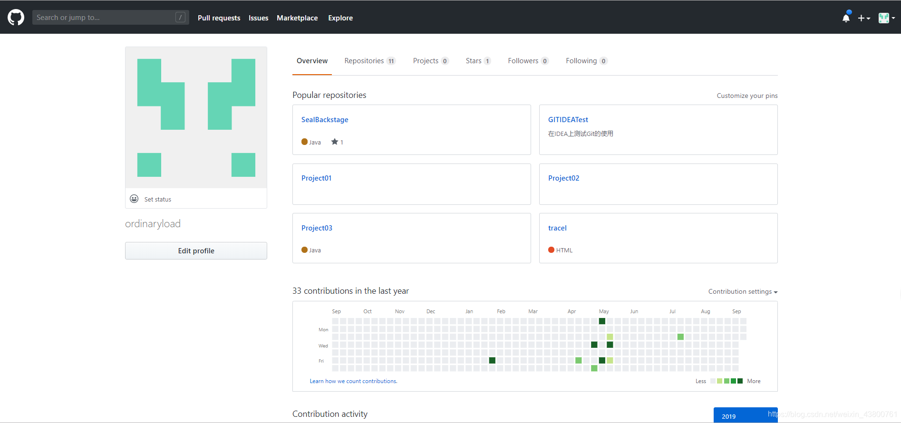The image size is (901, 423).
Task: Go to Marketplace
Action: [297, 18]
